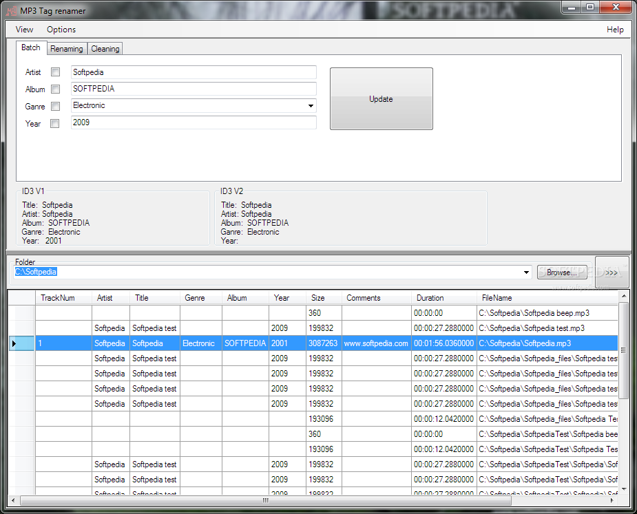Maximize the MP3 Tag renamer window
637x514 pixels.
[590, 8]
